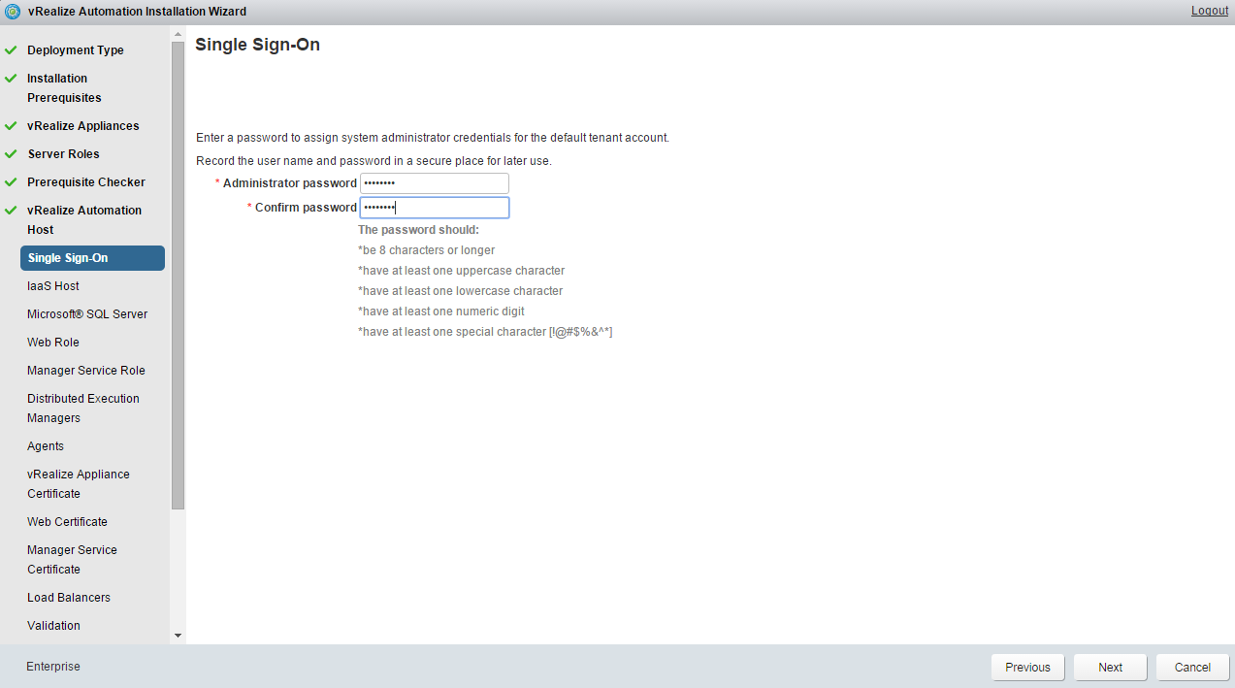Viewport: 1235px width, 688px height.
Task: Go to Microsoft SQL Server step
Action: (x=87, y=314)
